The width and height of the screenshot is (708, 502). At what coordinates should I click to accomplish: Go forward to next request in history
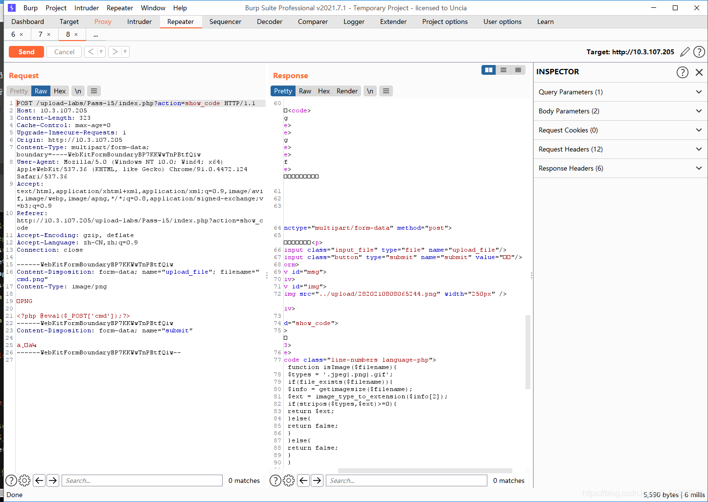114,52
